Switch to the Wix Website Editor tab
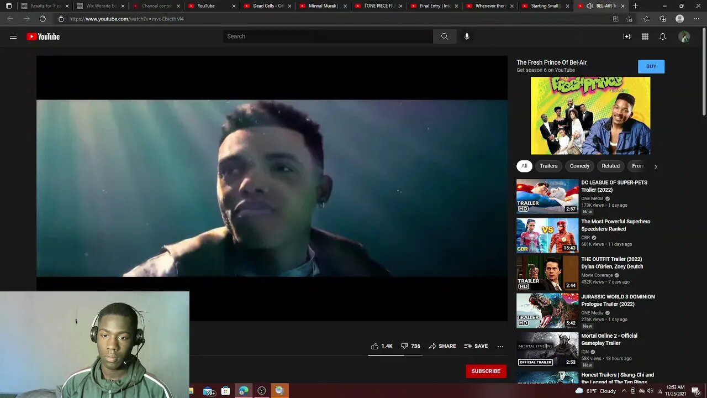The image size is (707, 398). pyautogui.click(x=101, y=6)
